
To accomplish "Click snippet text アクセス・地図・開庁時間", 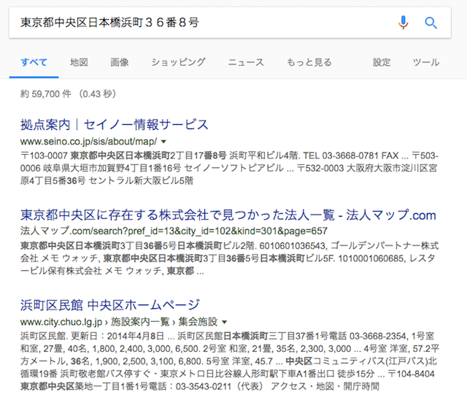I will point(325,386).
